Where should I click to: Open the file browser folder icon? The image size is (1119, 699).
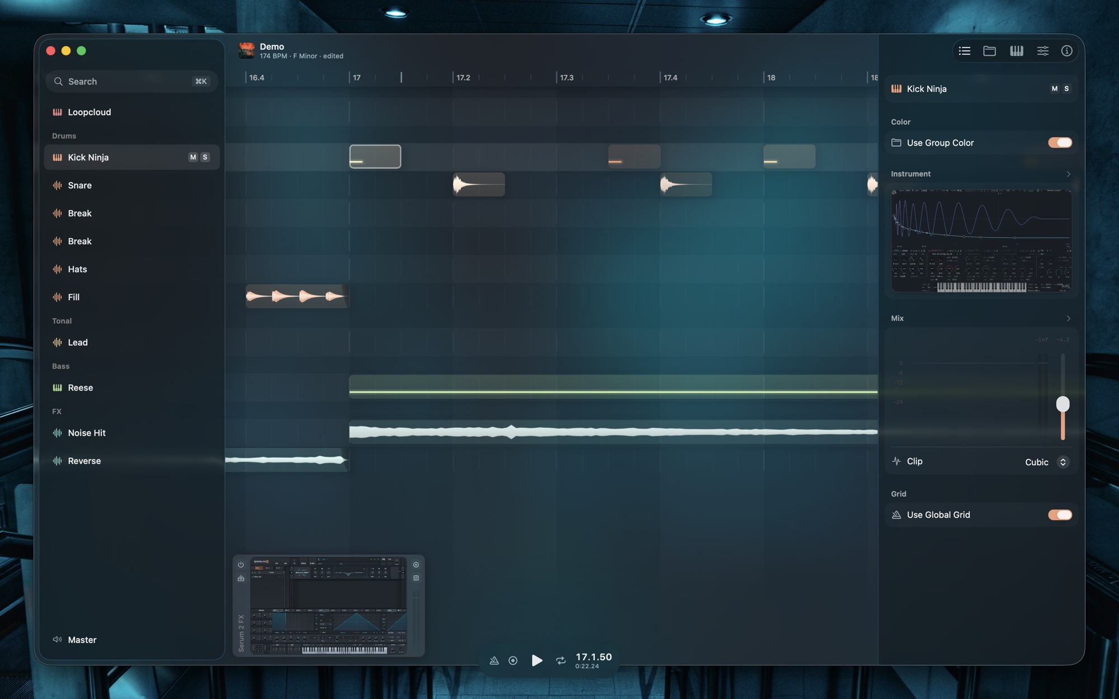pos(989,51)
